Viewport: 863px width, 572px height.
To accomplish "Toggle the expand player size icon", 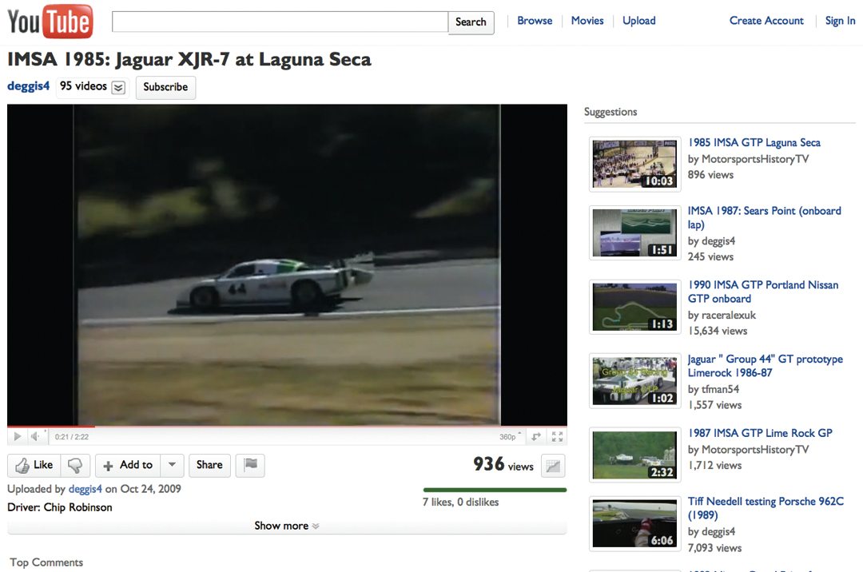I will point(536,437).
